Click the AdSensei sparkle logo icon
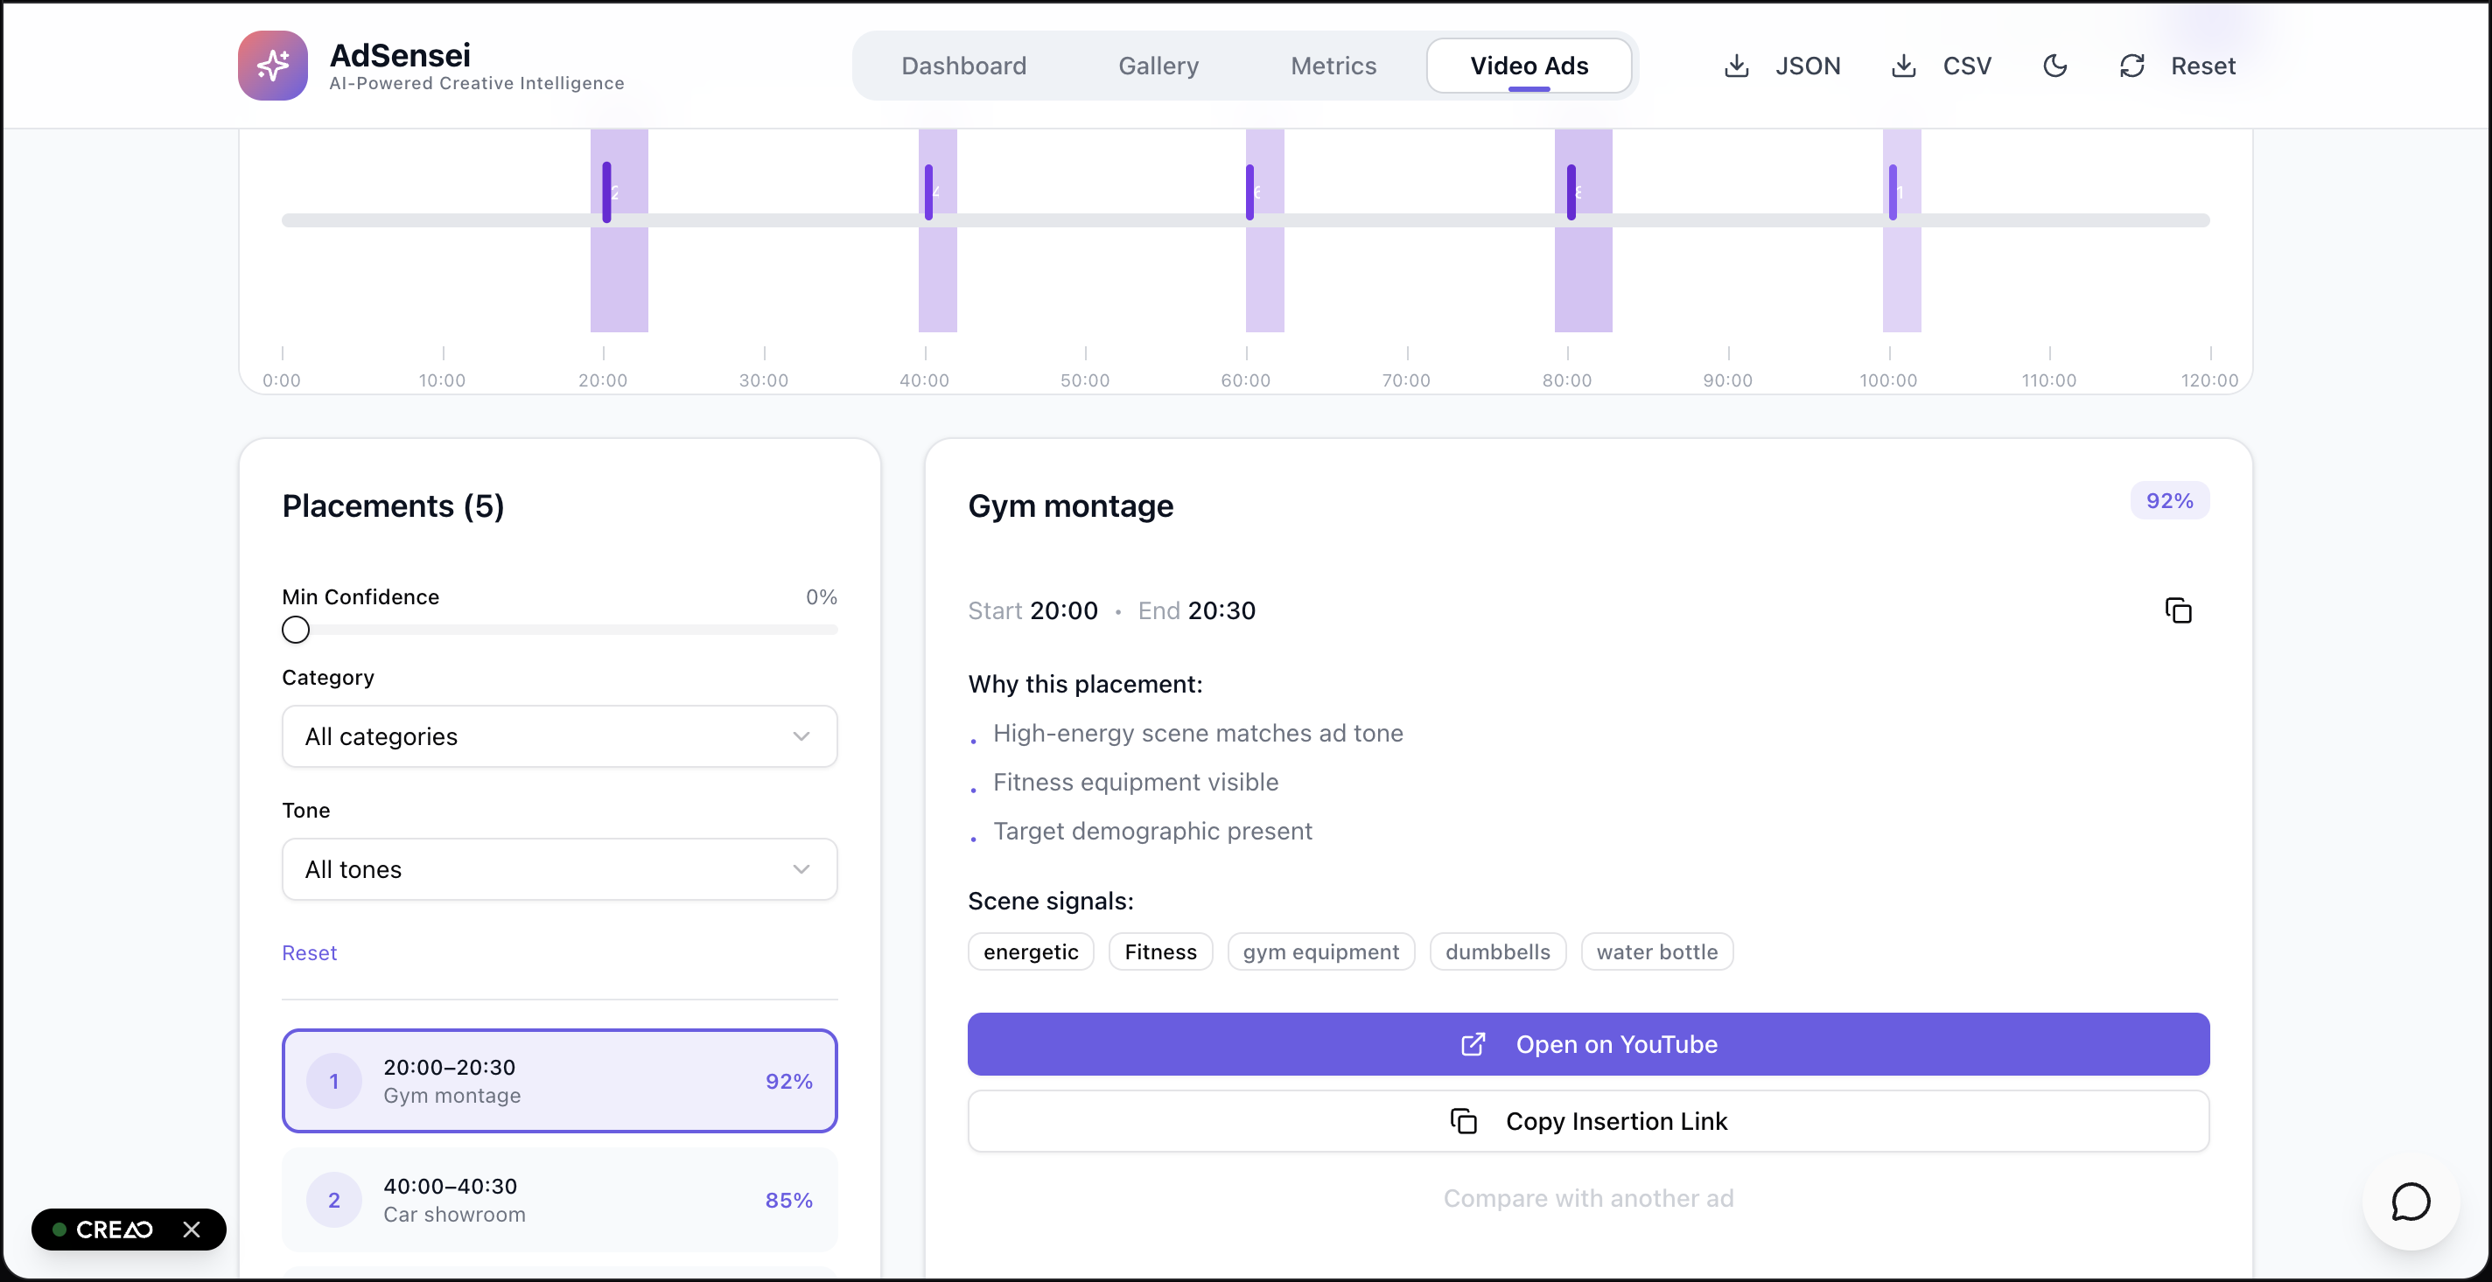Viewport: 2492px width, 1282px height. point(273,65)
